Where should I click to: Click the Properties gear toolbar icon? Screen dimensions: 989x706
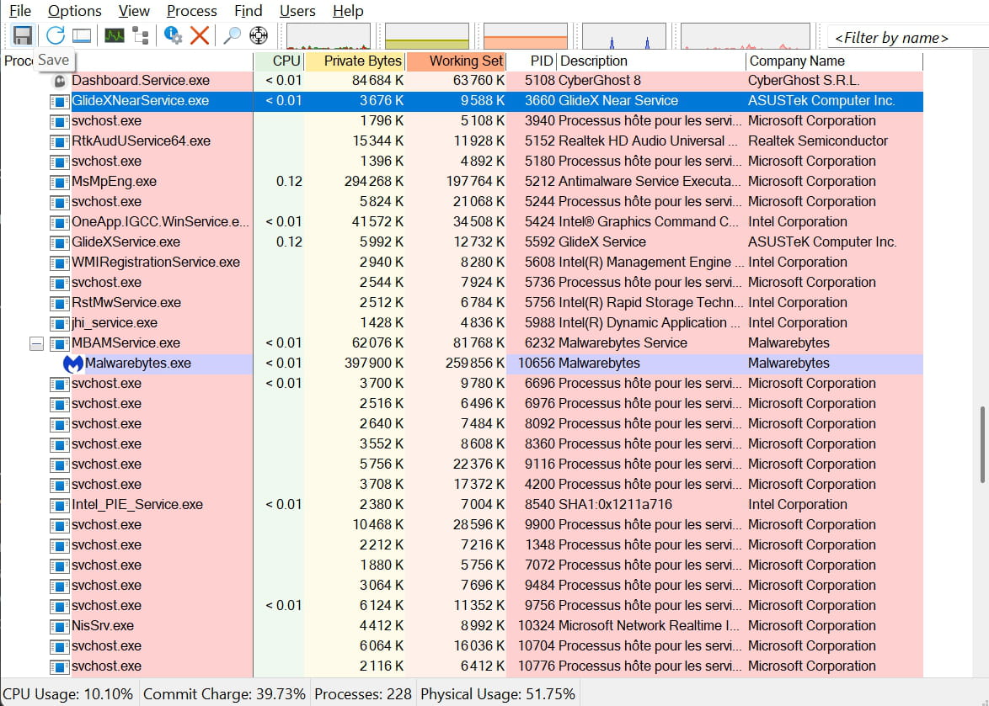(x=174, y=35)
